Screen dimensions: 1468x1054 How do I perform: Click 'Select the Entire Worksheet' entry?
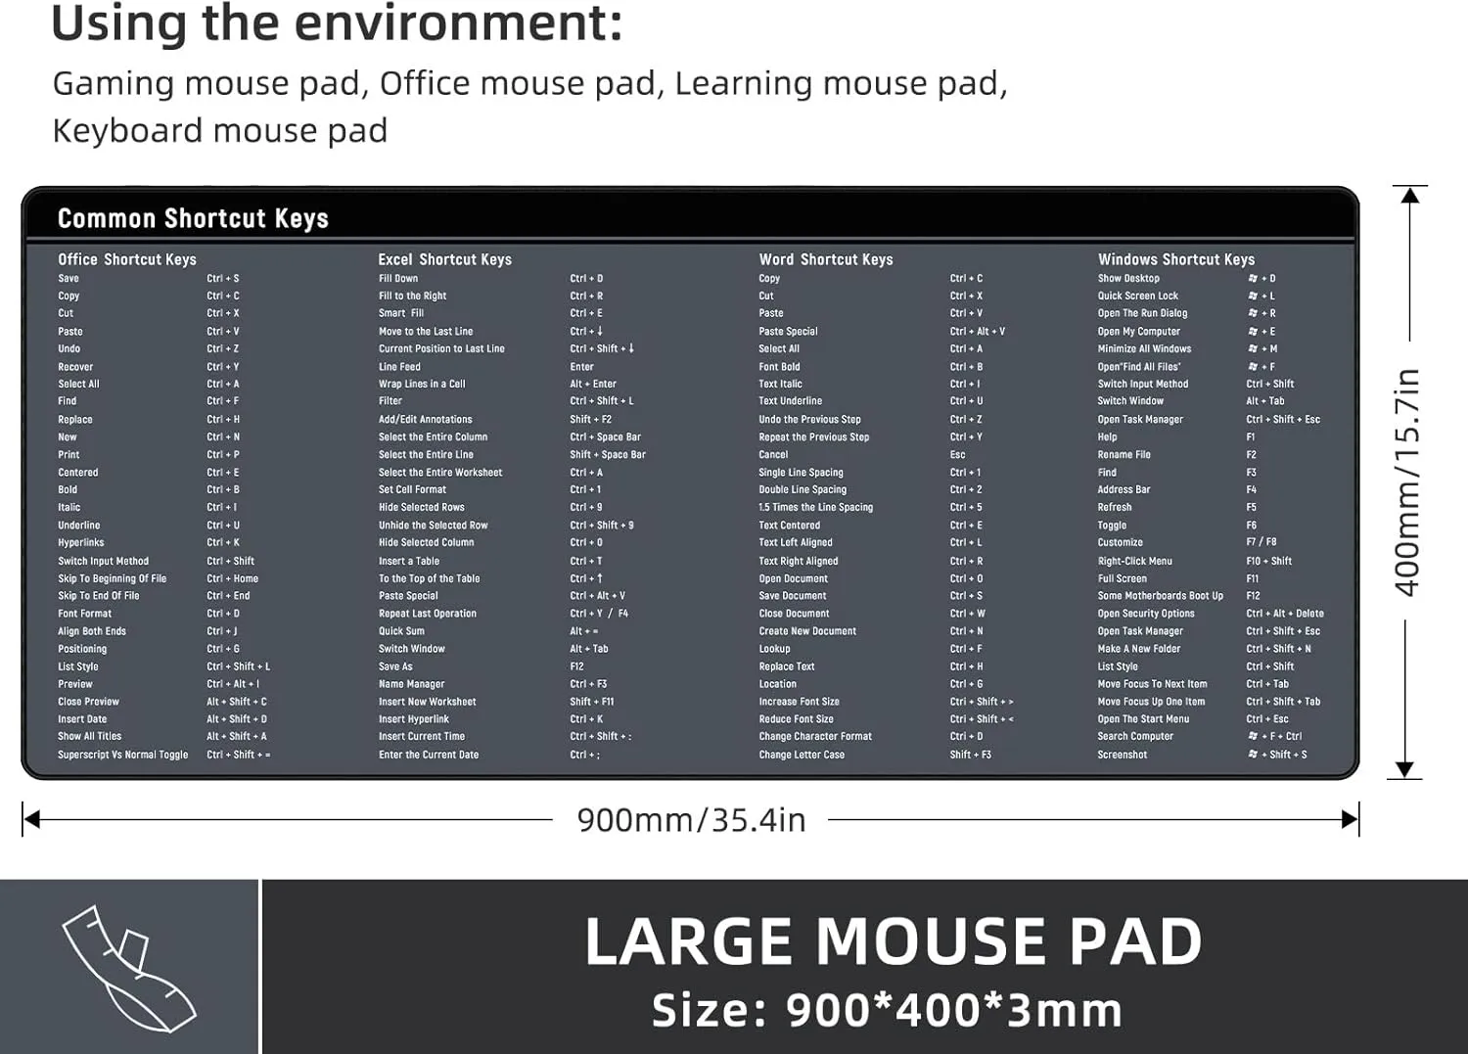coord(440,473)
